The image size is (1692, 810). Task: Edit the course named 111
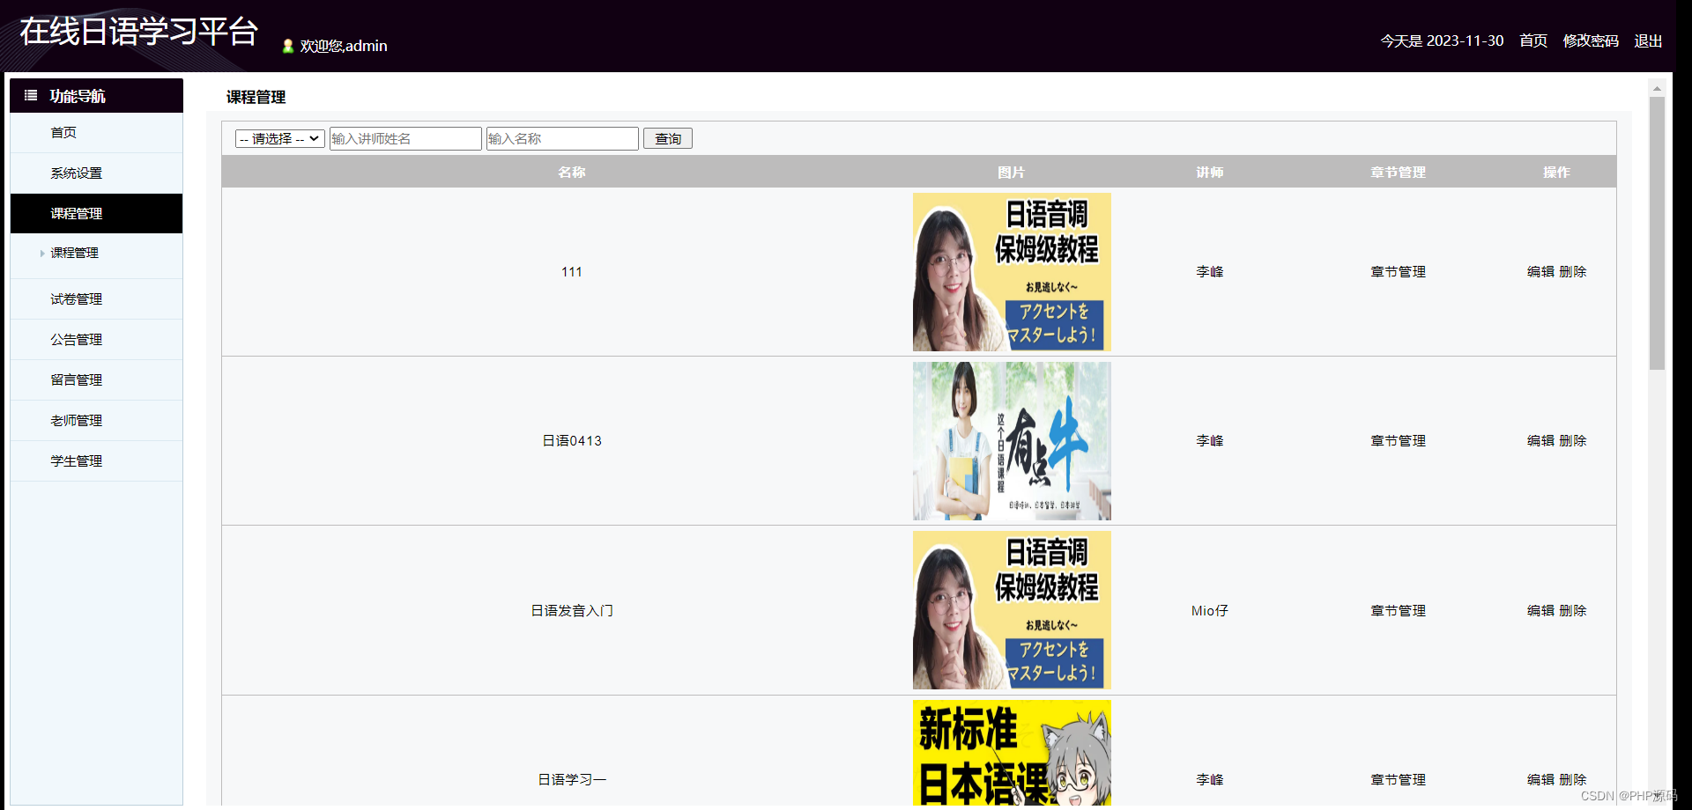point(1540,272)
